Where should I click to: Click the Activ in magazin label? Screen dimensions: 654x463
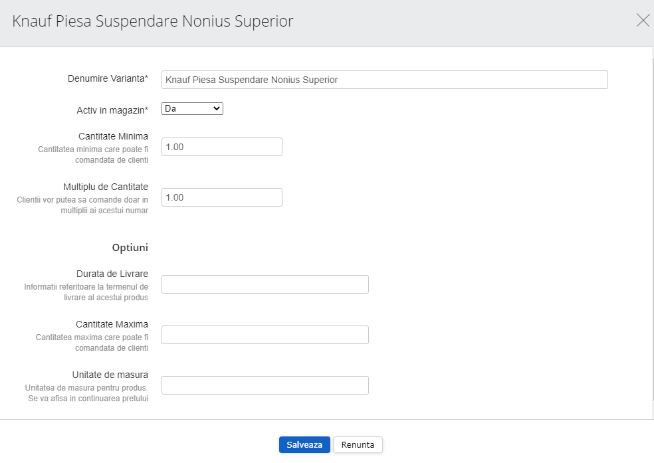[112, 110]
